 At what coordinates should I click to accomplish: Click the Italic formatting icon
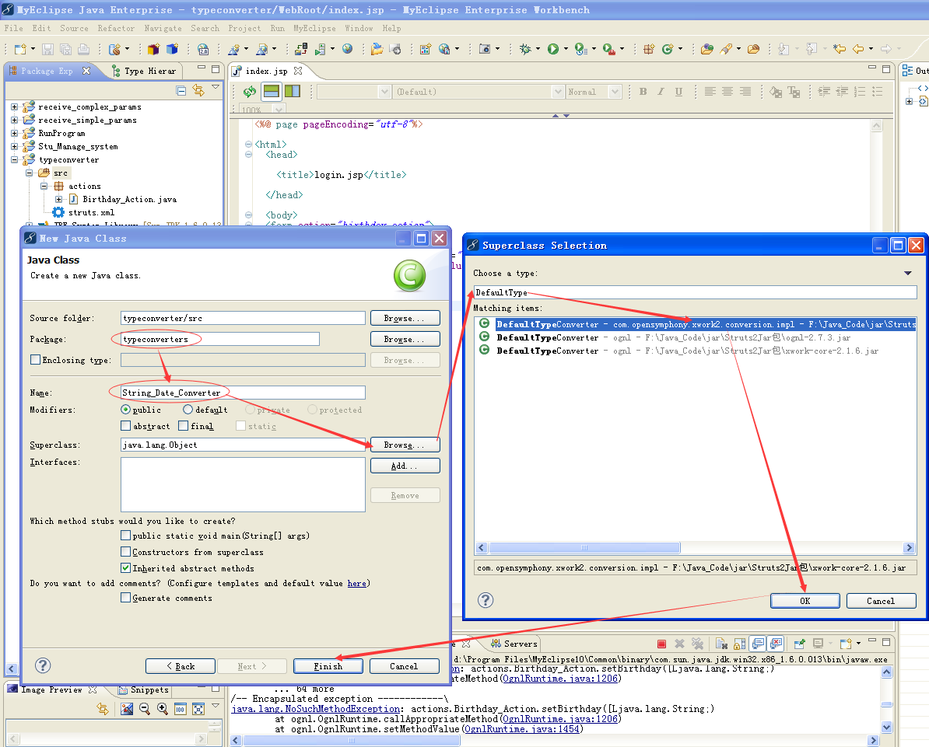661,92
